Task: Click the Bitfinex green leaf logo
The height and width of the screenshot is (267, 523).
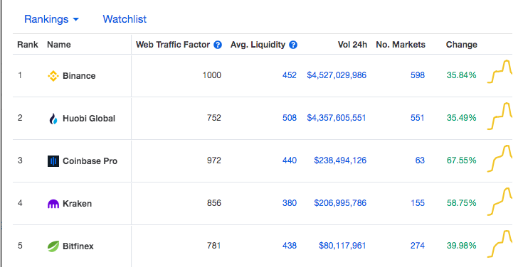Action: click(x=53, y=246)
